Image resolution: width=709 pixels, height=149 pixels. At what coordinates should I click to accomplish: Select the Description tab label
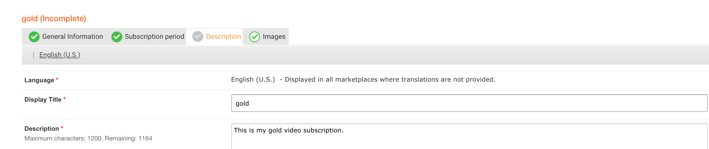coord(223,37)
